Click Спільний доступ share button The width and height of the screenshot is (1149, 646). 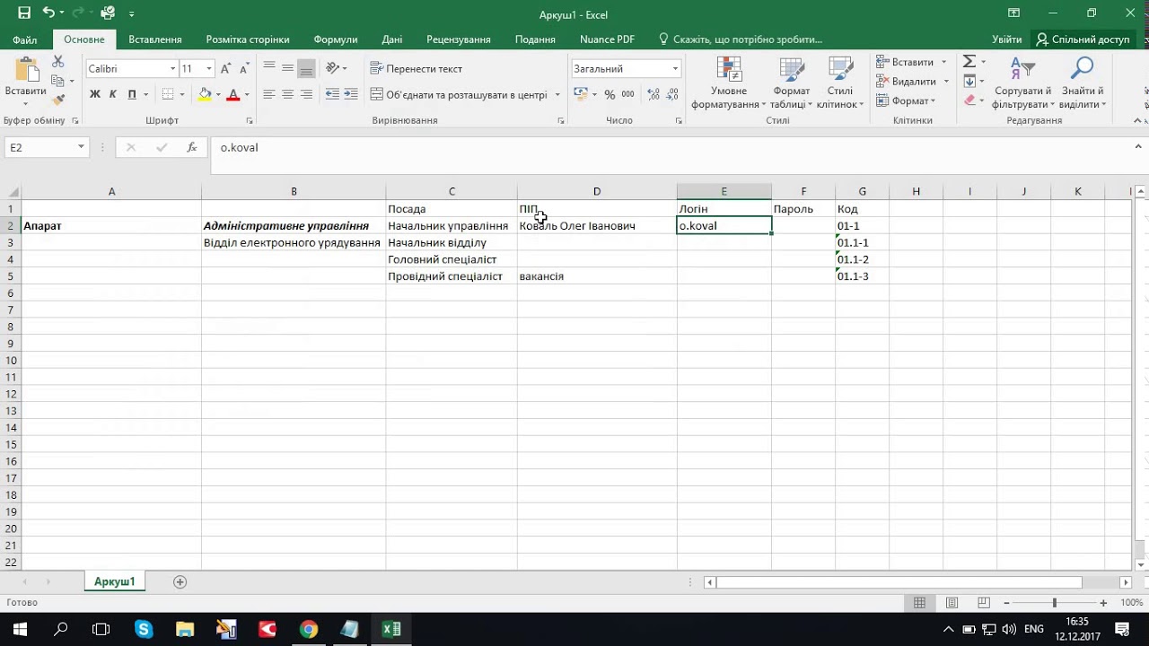tap(1082, 39)
